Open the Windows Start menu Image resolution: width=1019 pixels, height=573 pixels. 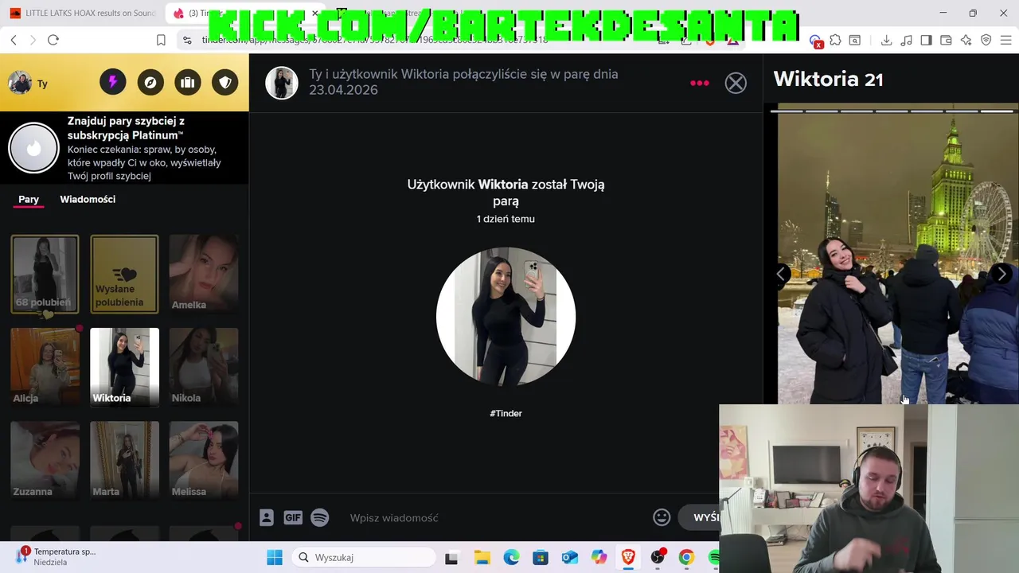[x=275, y=557]
